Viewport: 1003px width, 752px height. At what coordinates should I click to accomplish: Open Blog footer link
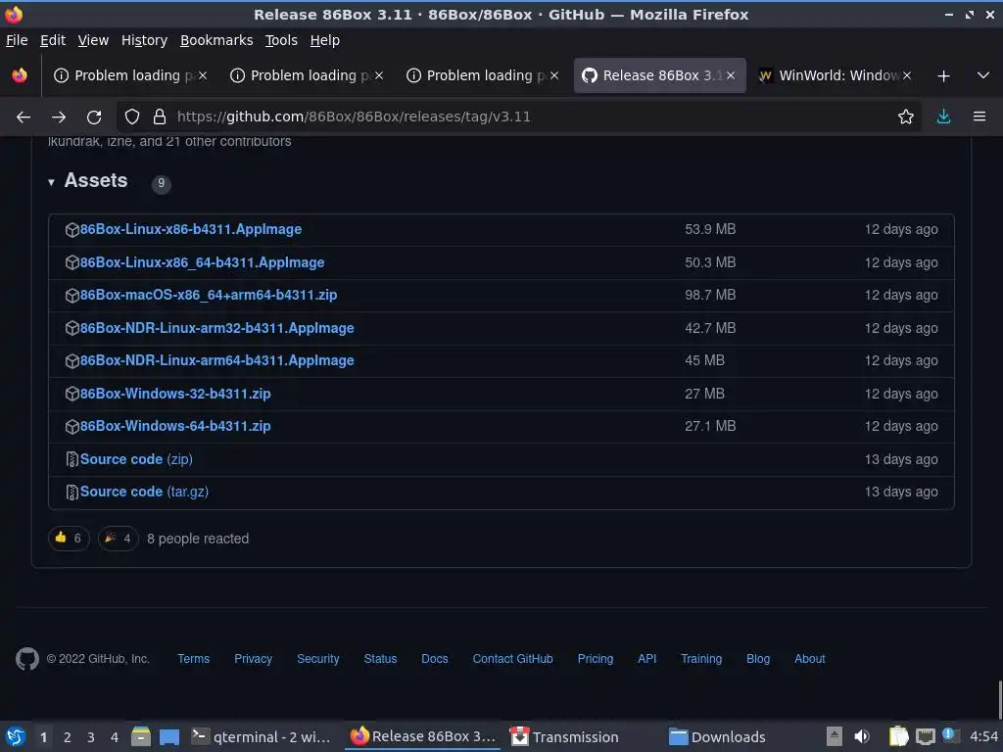pos(758,659)
